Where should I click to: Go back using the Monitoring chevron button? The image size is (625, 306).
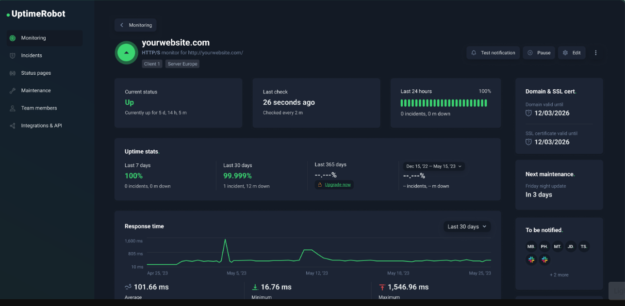point(135,25)
